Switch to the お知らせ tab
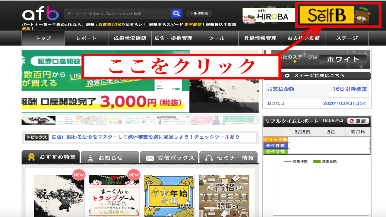Viewport: 386px width, 217px height. tap(110, 158)
